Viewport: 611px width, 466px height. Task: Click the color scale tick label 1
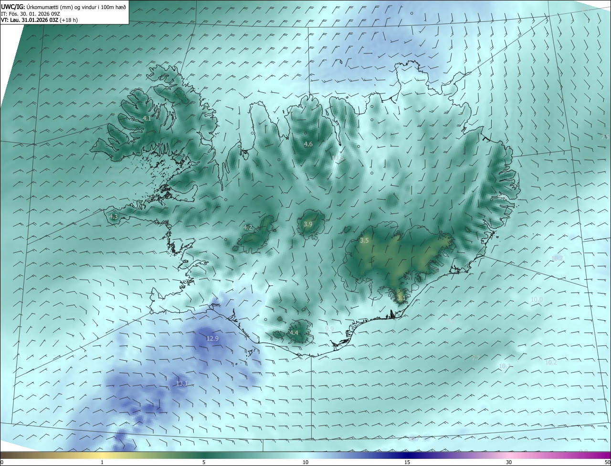click(x=102, y=462)
